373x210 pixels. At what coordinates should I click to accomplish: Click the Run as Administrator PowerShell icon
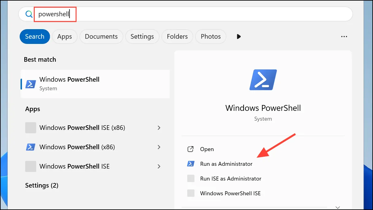tap(191, 164)
